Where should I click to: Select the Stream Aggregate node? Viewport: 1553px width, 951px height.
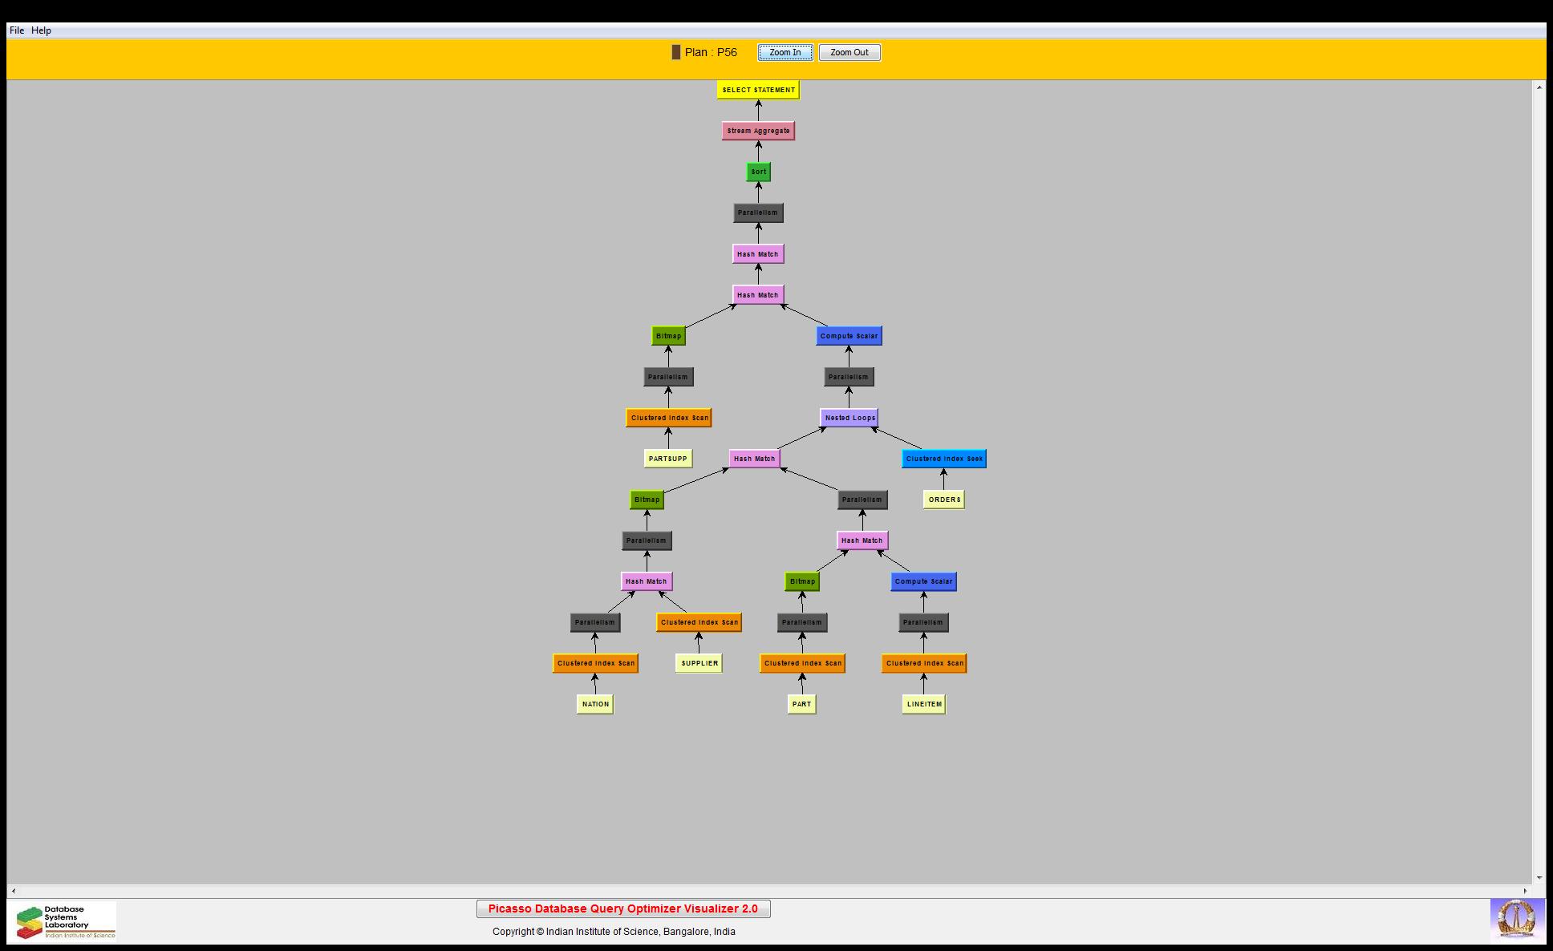point(758,131)
